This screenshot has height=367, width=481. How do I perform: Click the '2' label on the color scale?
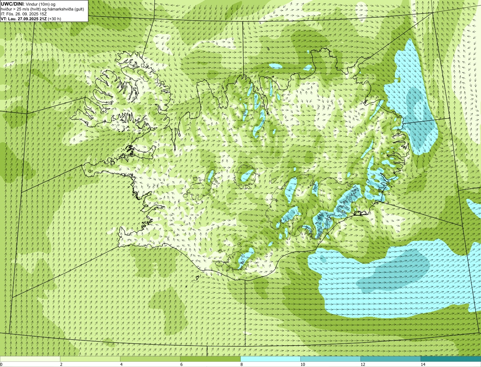[61, 364]
